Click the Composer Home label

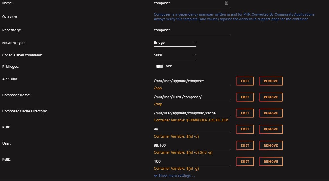pos(16,95)
